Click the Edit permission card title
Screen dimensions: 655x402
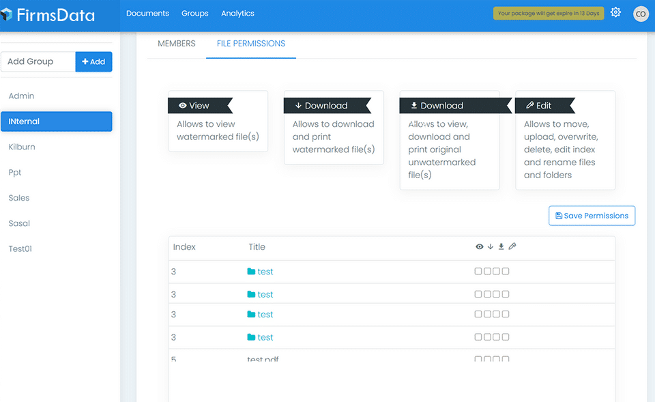(544, 106)
